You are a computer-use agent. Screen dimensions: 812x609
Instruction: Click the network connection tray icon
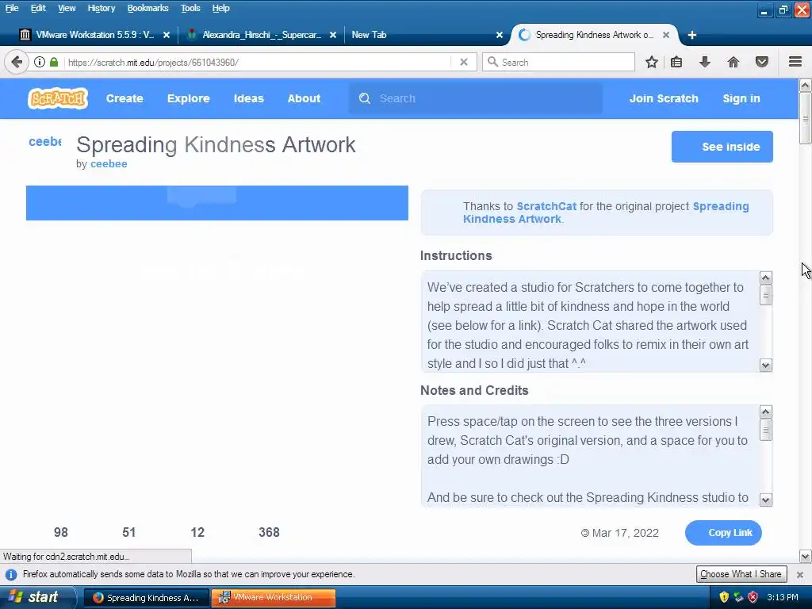coord(738,597)
